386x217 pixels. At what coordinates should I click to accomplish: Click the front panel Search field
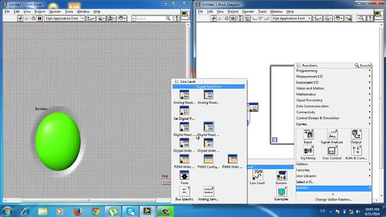click(x=150, y=19)
